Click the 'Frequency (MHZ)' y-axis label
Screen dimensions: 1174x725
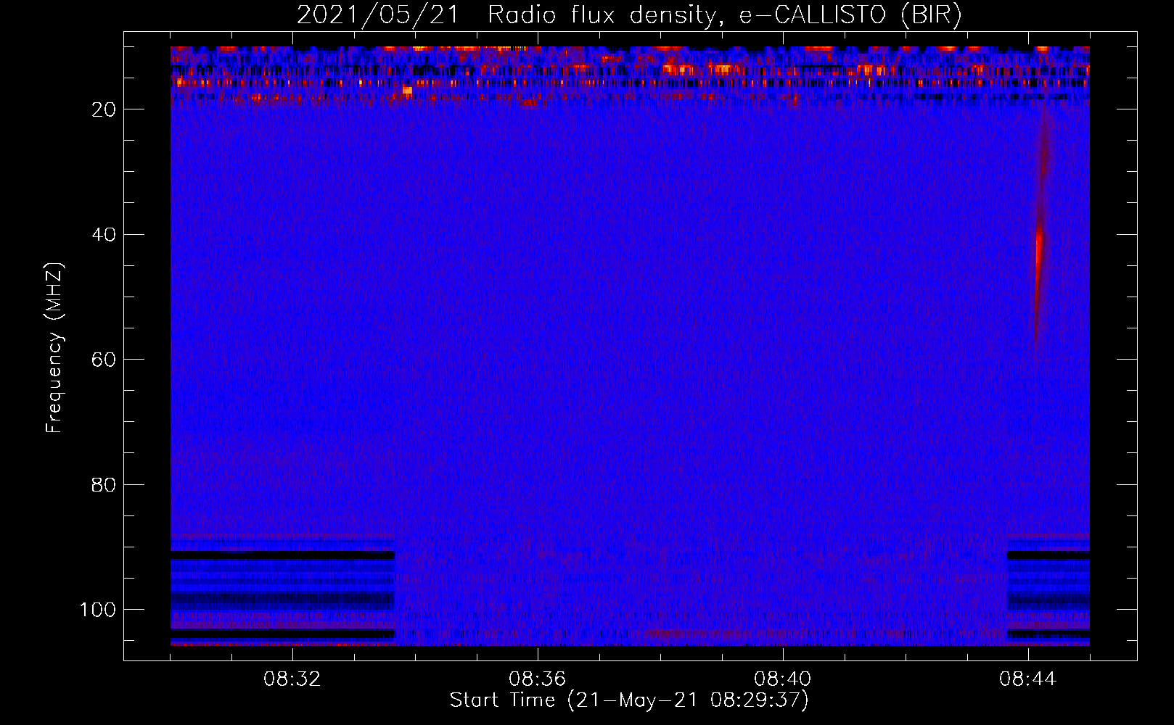[55, 347]
